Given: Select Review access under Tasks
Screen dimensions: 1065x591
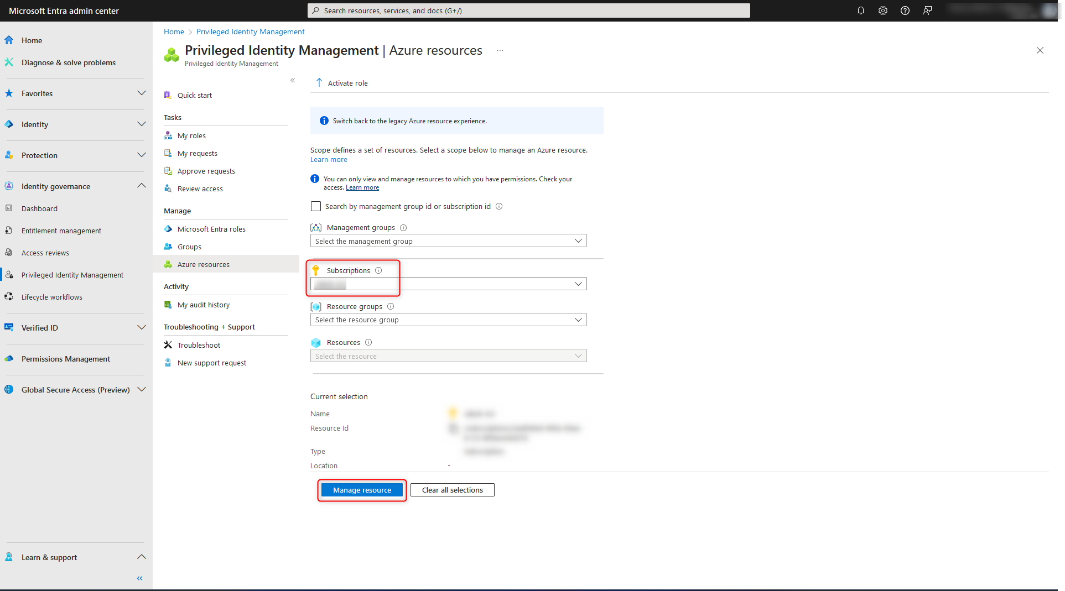Looking at the screenshot, I should pyautogui.click(x=200, y=189).
